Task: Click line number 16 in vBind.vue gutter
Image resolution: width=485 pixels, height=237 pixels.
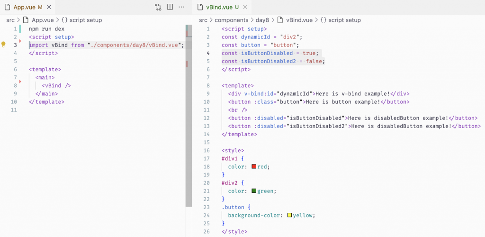Action: tap(207, 150)
